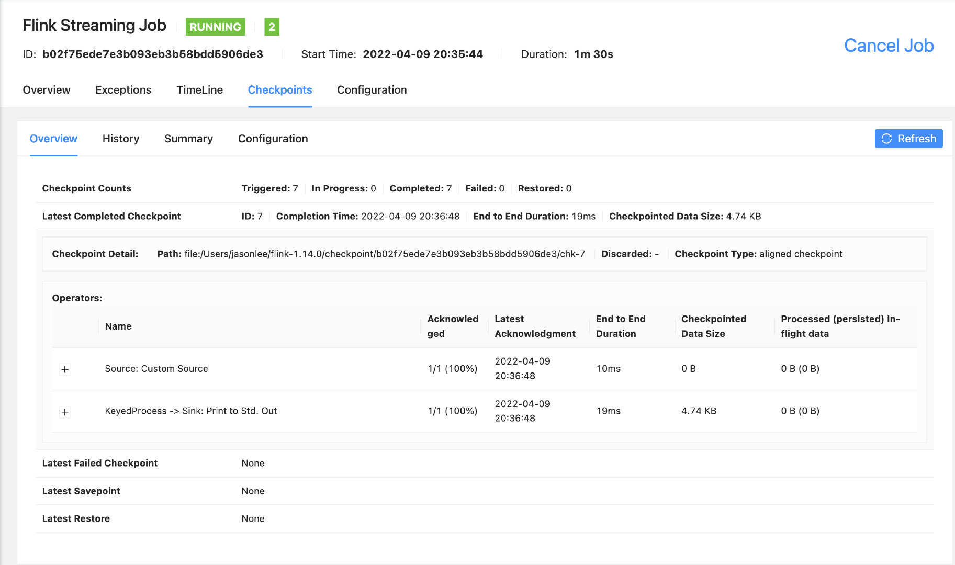Click the green task count badge 2
This screenshot has height=565, width=955.
coord(272,27)
